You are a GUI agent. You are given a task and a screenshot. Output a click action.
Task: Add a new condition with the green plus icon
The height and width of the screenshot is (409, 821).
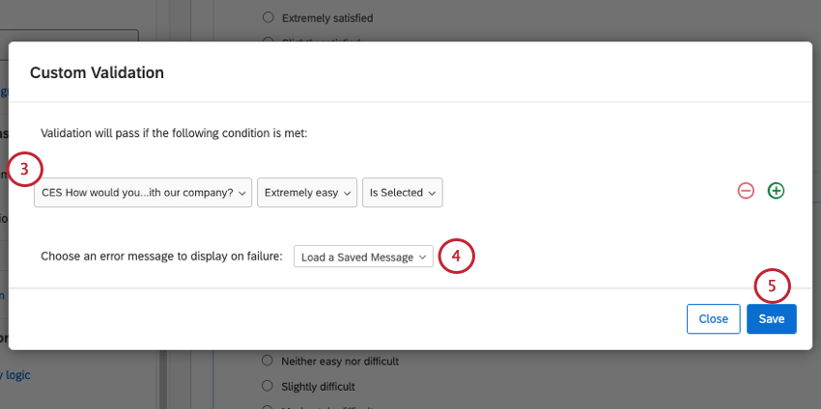(x=776, y=191)
